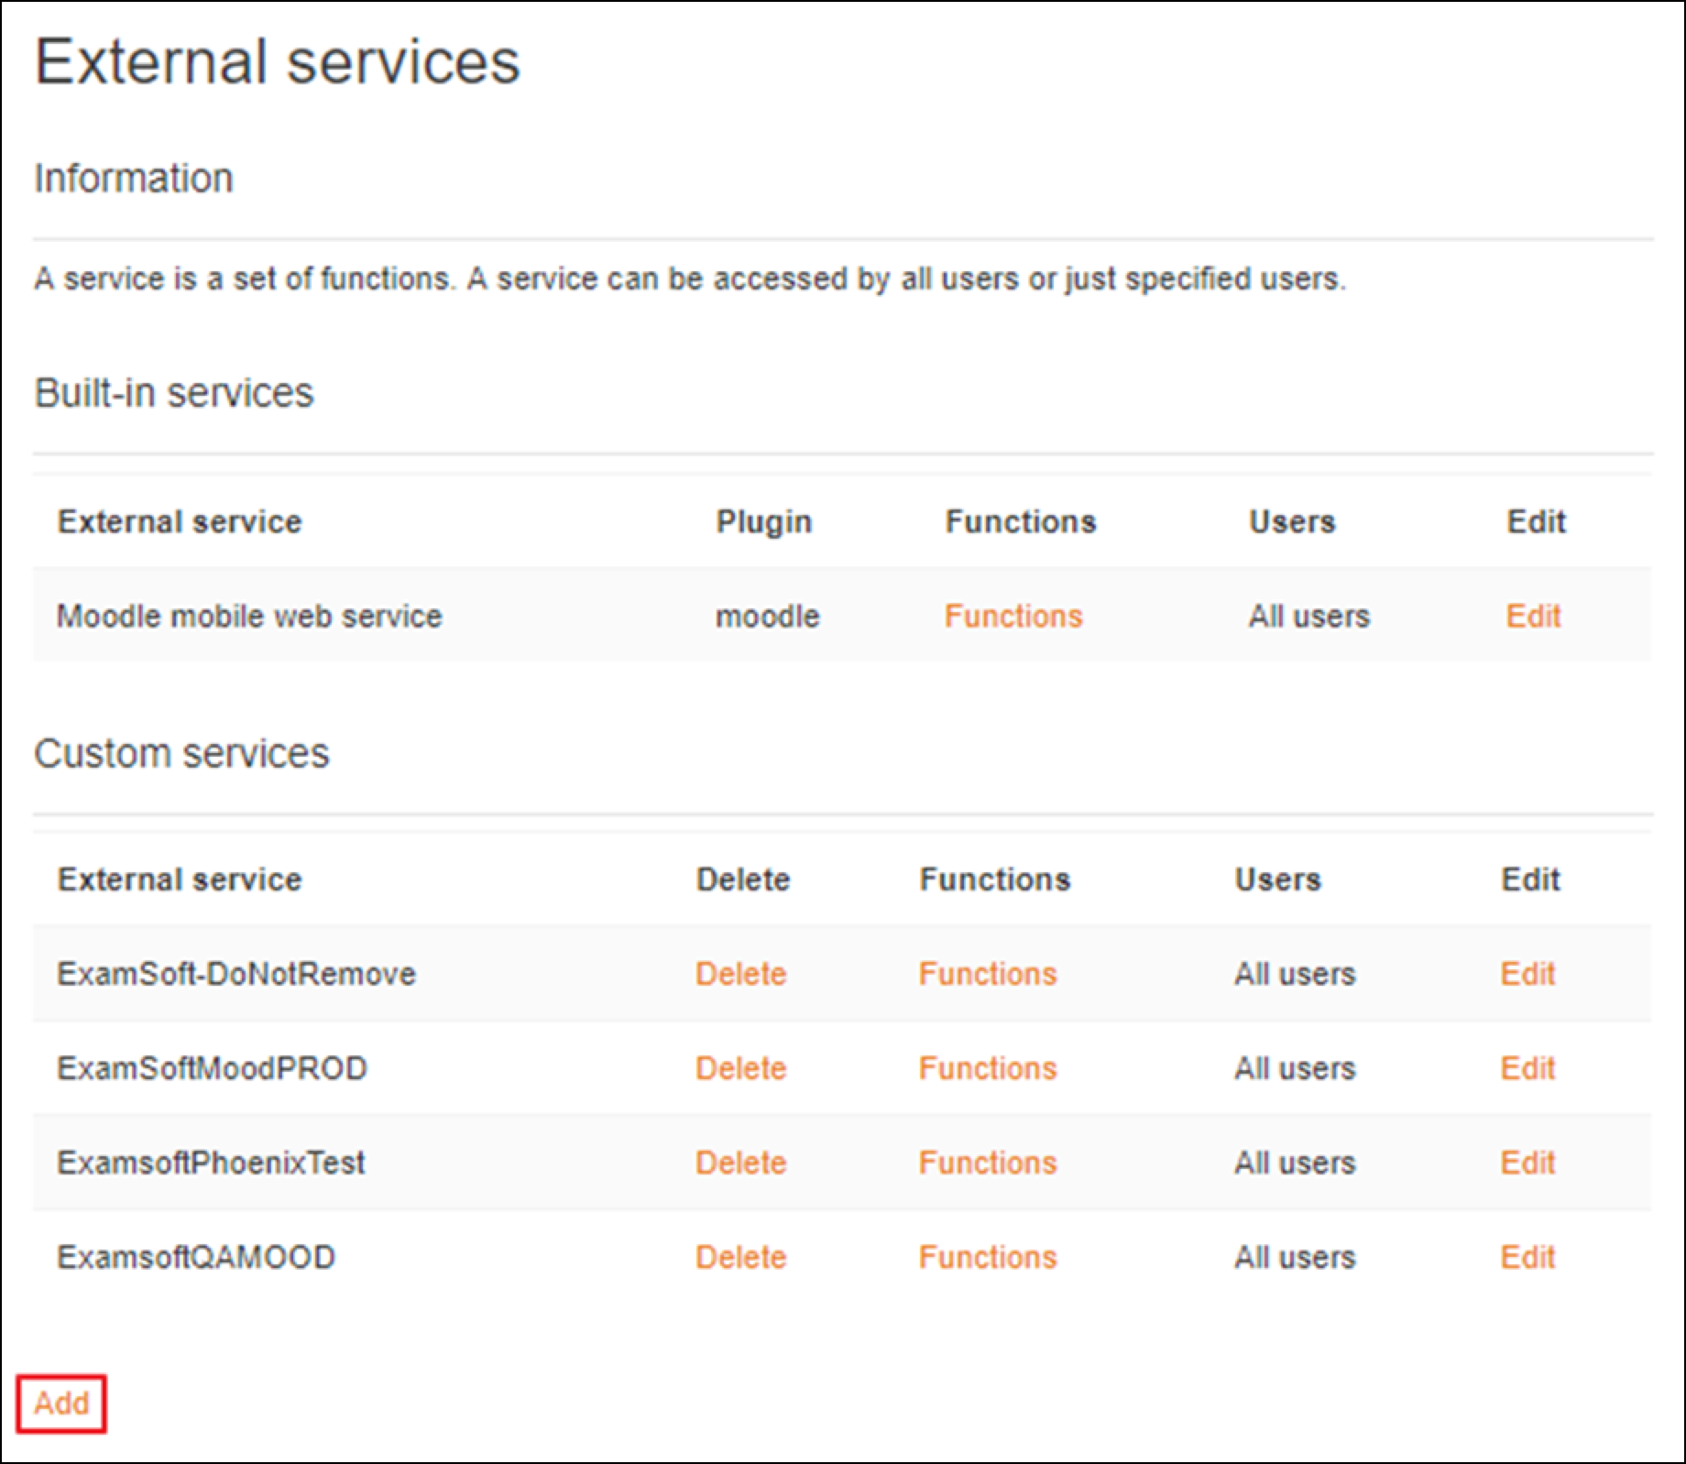
Task: Click the Functions header under Custom services
Action: click(995, 879)
